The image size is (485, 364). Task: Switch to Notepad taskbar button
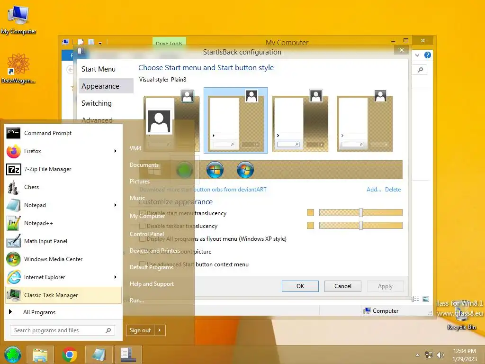99,355
